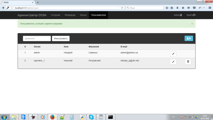This screenshot has height=120, width=213.
Task: Save page to Pocket icon
Action: [194, 8]
